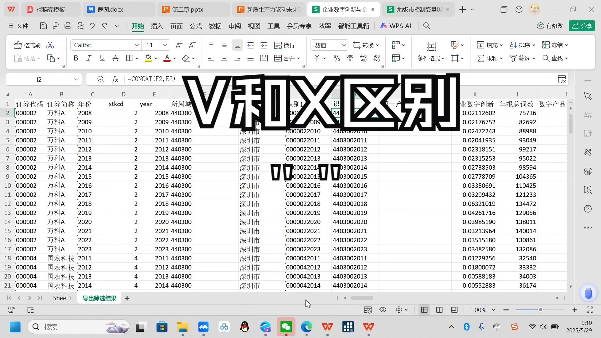The height and width of the screenshot is (338, 601).
Task: Toggle underline formatting
Action: [x=102, y=58]
